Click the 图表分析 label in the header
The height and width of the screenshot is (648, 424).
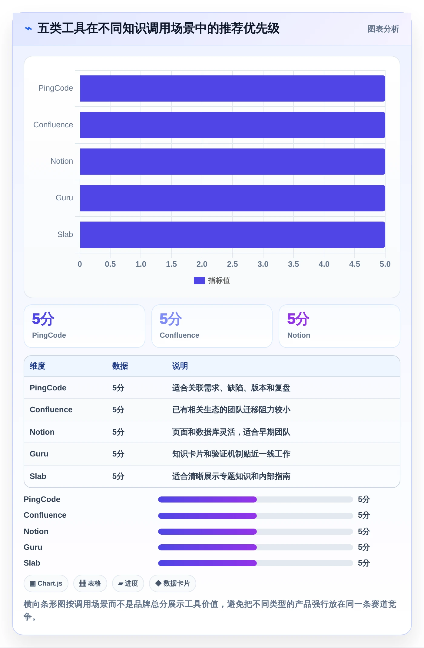[x=383, y=29]
